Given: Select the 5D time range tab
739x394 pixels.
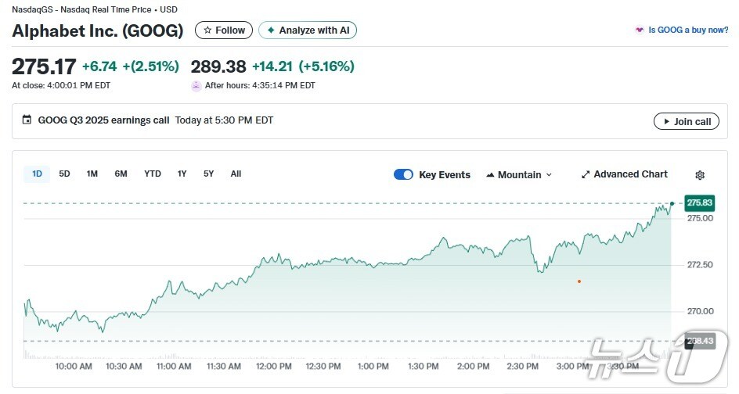Looking at the screenshot, I should pos(64,174).
